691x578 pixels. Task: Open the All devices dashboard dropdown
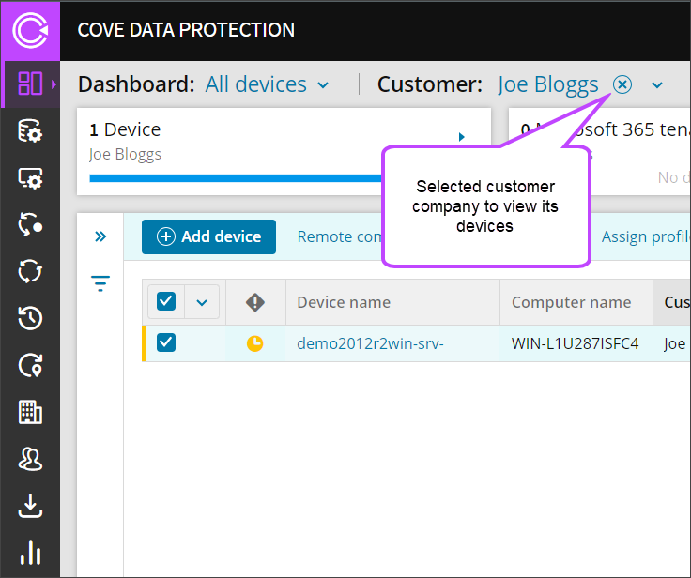(268, 84)
